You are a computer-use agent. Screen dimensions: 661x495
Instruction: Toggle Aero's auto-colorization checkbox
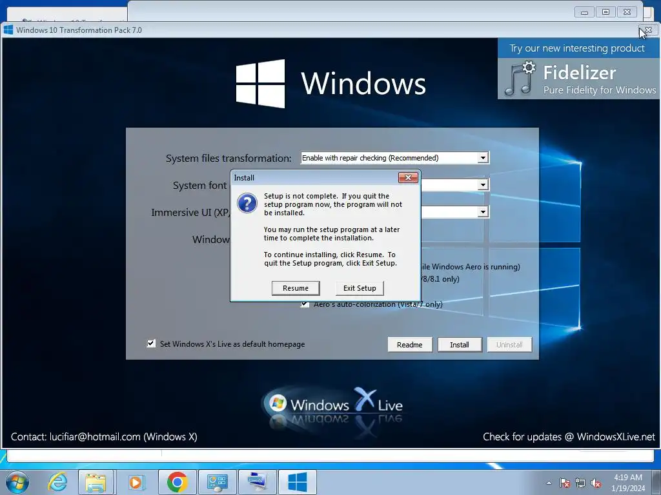(x=305, y=304)
